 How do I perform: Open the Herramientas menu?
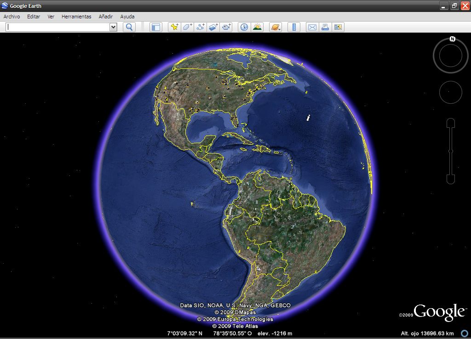pyautogui.click(x=76, y=17)
